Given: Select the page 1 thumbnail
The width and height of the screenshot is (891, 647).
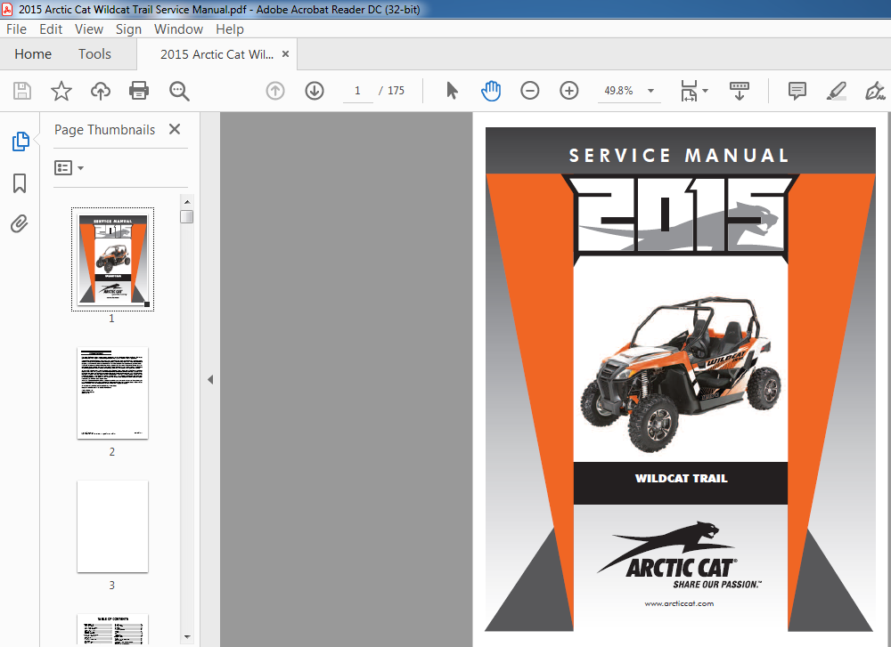Looking at the screenshot, I should point(112,259).
